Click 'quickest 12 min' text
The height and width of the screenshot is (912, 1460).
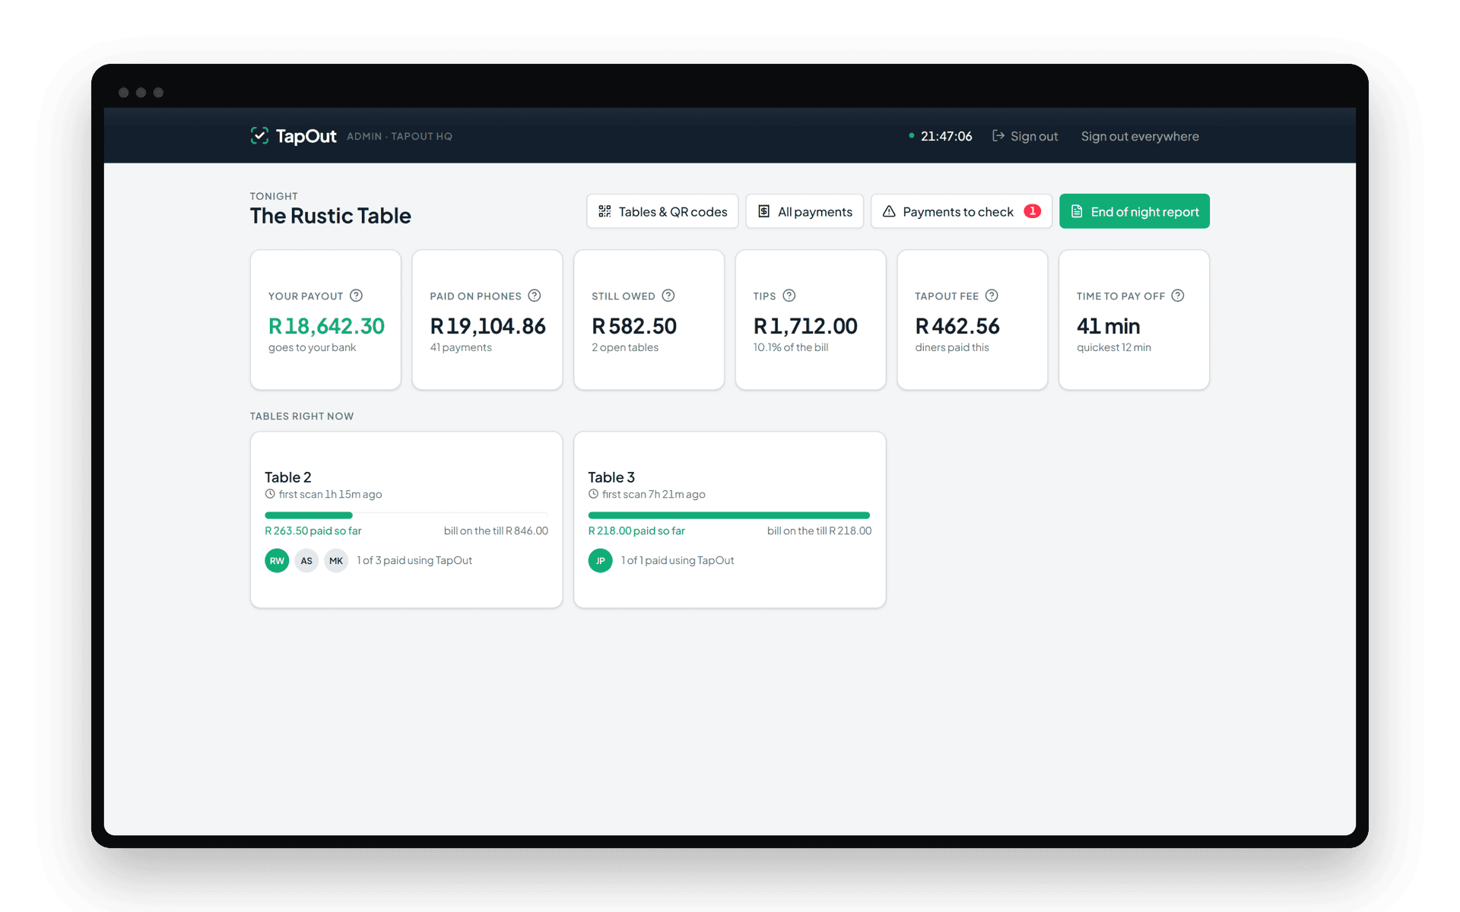[x=1114, y=347]
